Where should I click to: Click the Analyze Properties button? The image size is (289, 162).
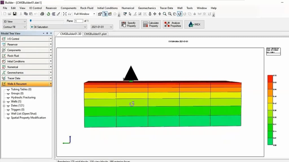click(x=173, y=24)
